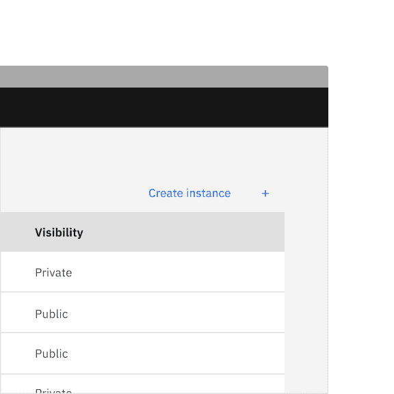Click the plus icon beside Create instance
The image size is (394, 394).
tap(265, 193)
